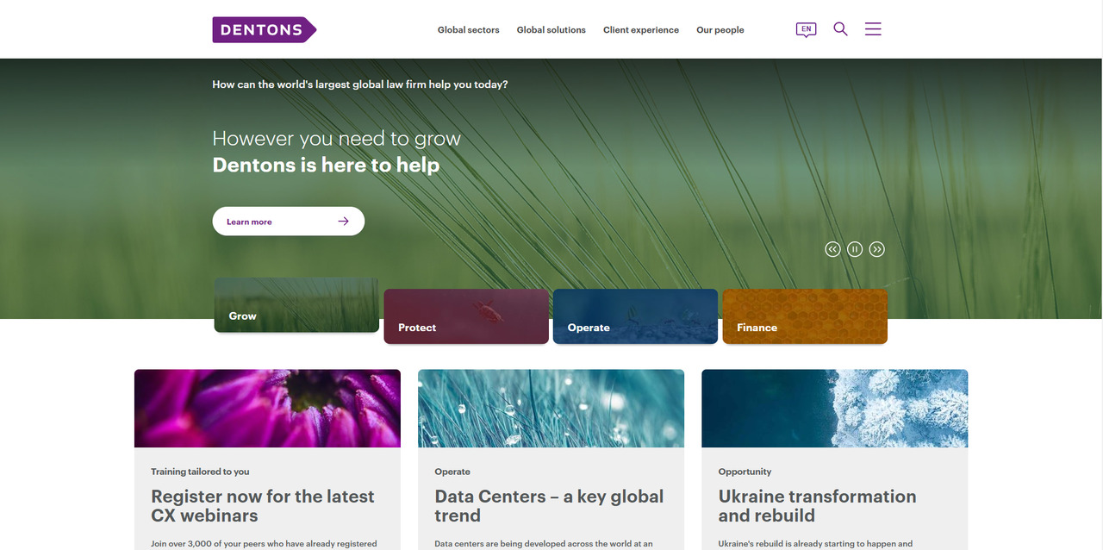Click the 'Operate' label above Data Centers
The width and height of the screenshot is (1103, 550).
click(452, 472)
